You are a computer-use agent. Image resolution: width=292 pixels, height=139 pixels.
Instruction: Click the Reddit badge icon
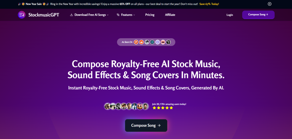point(141,42)
